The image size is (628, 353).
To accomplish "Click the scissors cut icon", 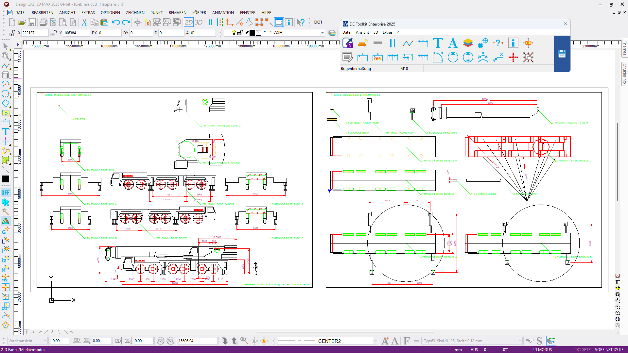I will pos(84,22).
